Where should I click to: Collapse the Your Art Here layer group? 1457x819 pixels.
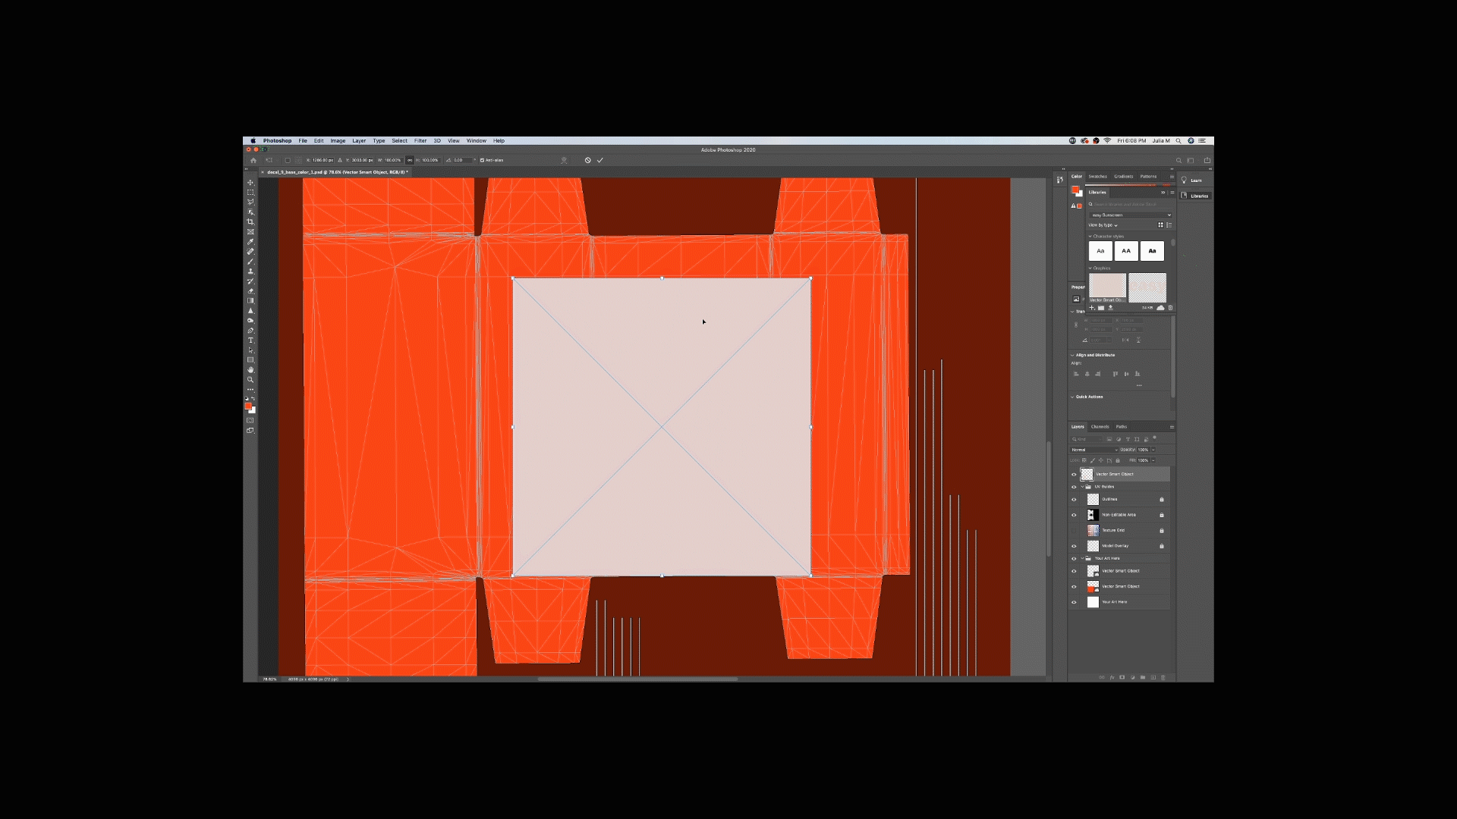[x=1083, y=559]
